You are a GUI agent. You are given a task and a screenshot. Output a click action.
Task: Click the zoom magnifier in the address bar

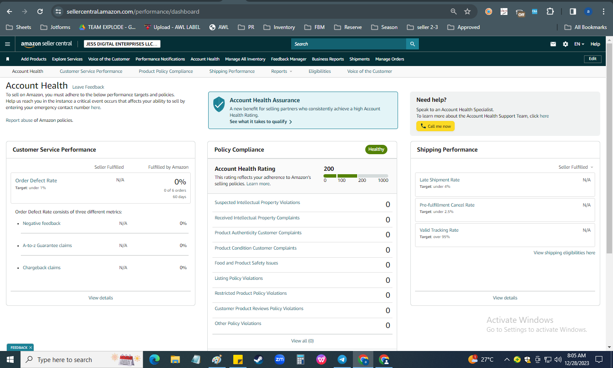tap(454, 11)
